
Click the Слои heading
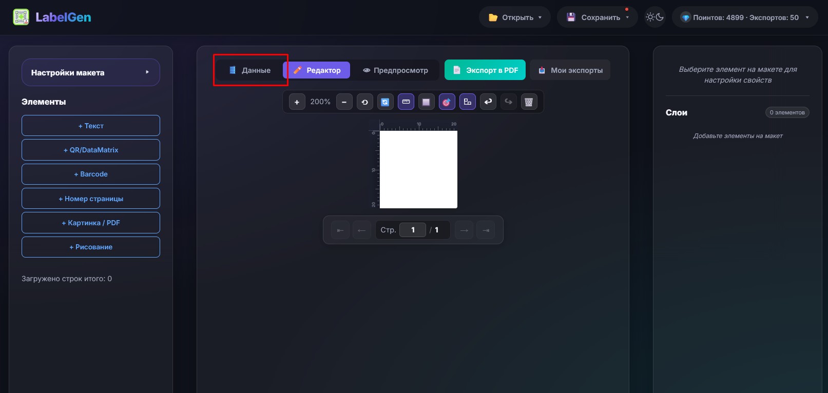tap(677, 112)
